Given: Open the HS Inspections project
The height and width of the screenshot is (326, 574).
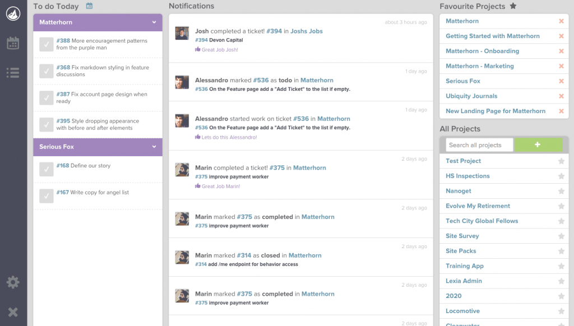Looking at the screenshot, I should [467, 176].
